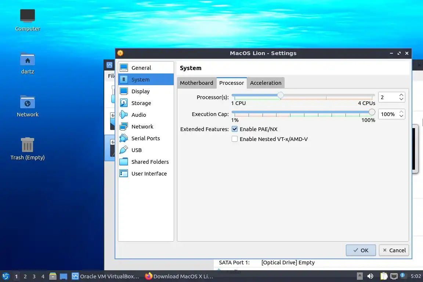Click the VirtualBox icon in taskbar
The width and height of the screenshot is (423, 282).
pos(75,276)
